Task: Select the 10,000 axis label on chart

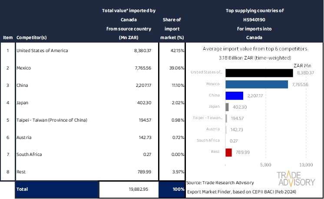Action: coord(306,165)
